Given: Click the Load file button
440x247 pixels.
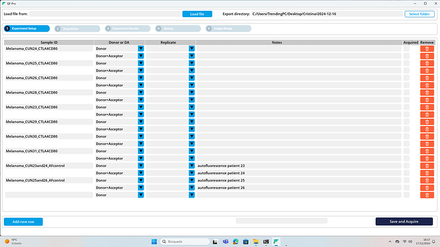Looking at the screenshot, I should pos(197,14).
